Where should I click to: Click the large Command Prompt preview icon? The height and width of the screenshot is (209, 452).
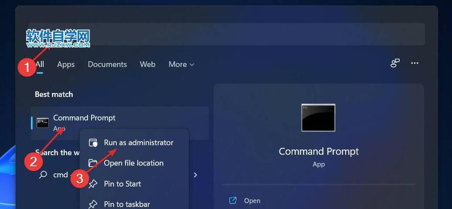pyautogui.click(x=318, y=118)
